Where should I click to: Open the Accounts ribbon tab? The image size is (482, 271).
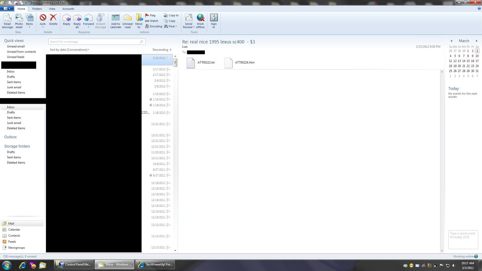[68, 9]
